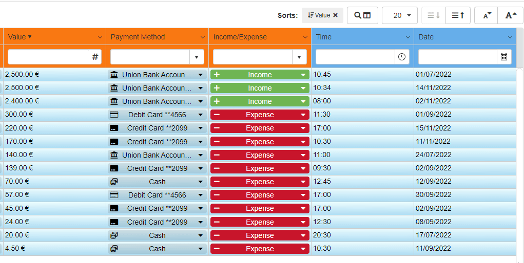The height and width of the screenshot is (263, 524).
Task: Decrease font size with small A icon
Action: [x=487, y=15]
